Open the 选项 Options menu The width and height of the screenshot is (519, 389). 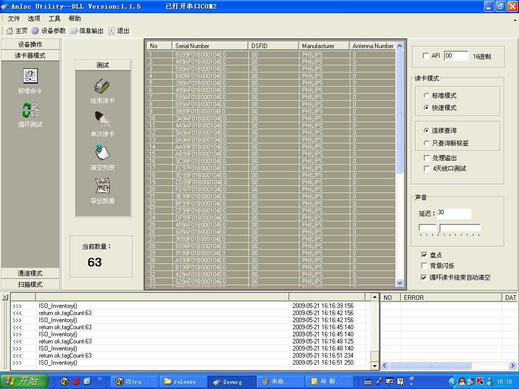point(34,19)
